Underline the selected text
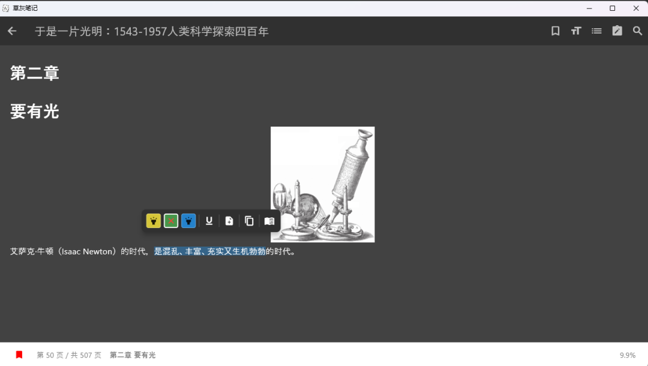The width and height of the screenshot is (648, 366). (x=209, y=221)
